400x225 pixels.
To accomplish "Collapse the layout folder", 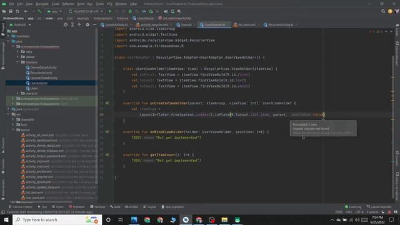I will click(13, 130).
